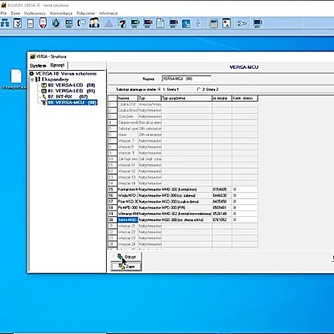Open the calculator icon in toolbar

(214, 23)
